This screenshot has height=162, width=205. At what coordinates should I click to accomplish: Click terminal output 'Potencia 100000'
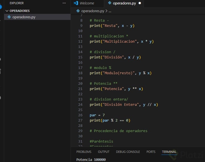coord(91,160)
